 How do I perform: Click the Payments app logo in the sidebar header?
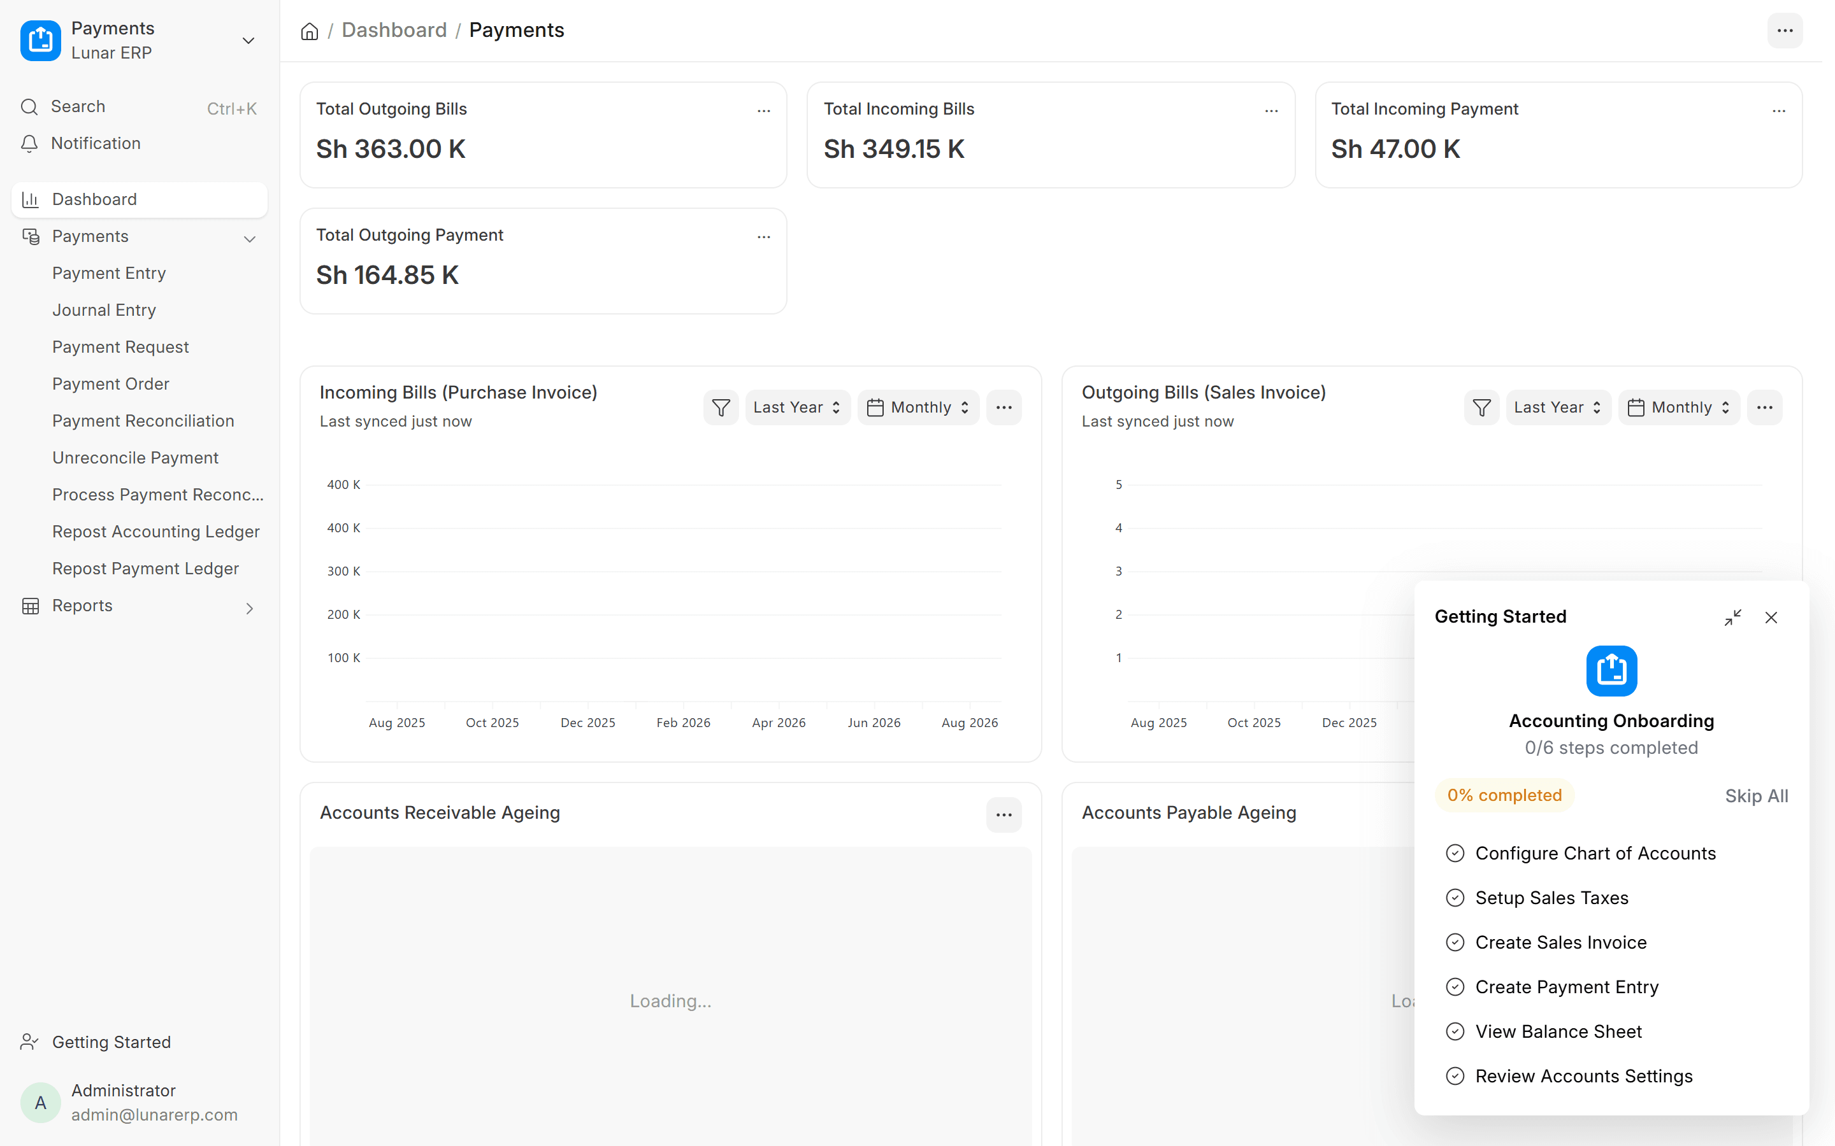tap(40, 40)
